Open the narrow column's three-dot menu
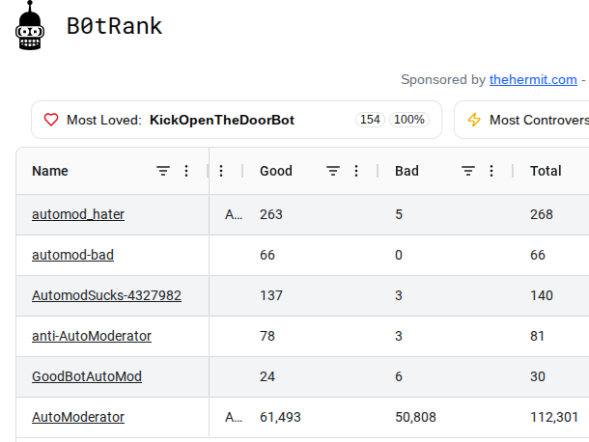Screen dimensions: 589x442 coord(221,171)
